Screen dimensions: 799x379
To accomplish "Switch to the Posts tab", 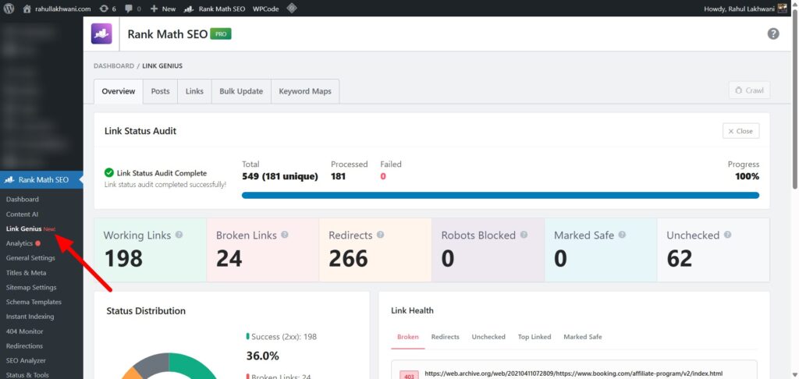I will pyautogui.click(x=160, y=91).
